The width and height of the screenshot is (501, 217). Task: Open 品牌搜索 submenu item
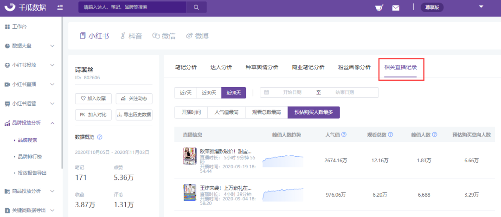tap(27, 140)
